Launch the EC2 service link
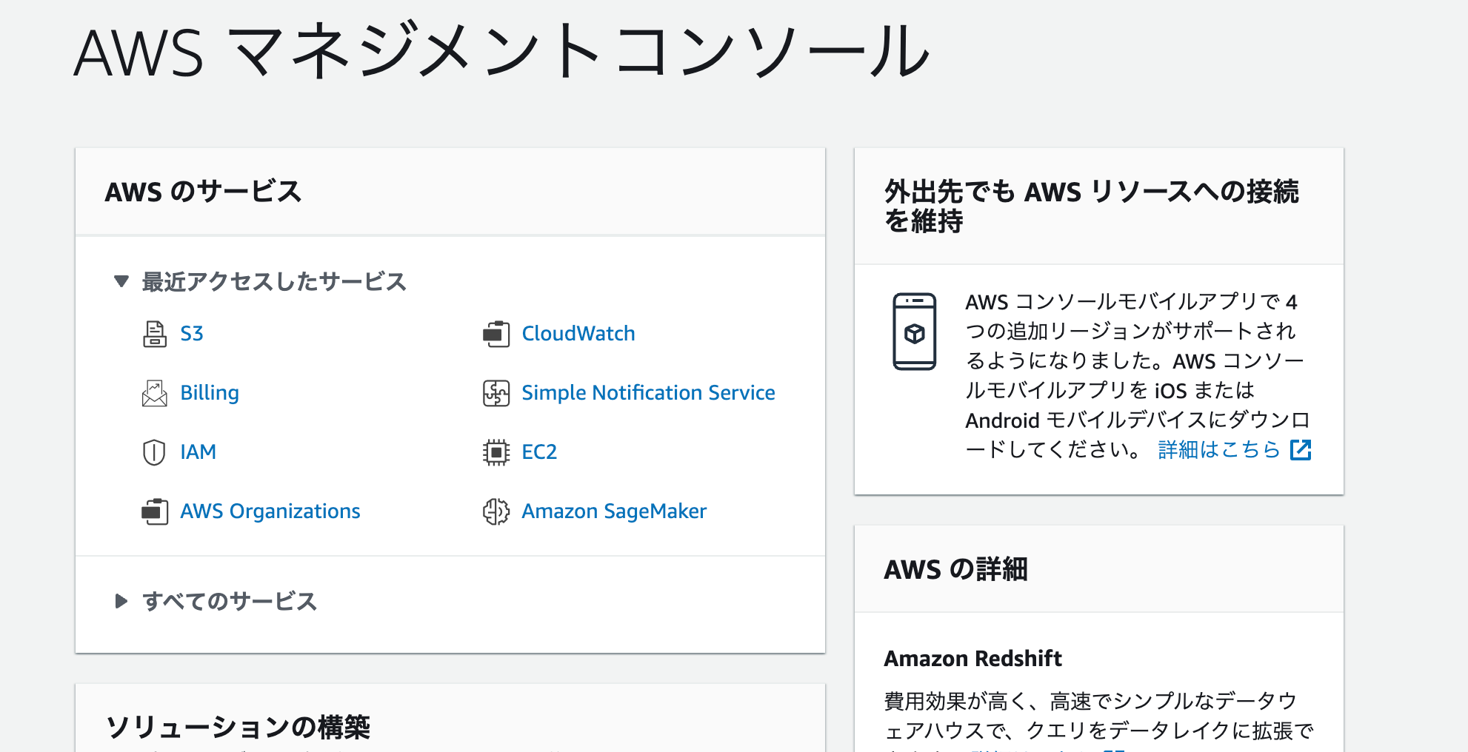1468x752 pixels. tap(539, 452)
